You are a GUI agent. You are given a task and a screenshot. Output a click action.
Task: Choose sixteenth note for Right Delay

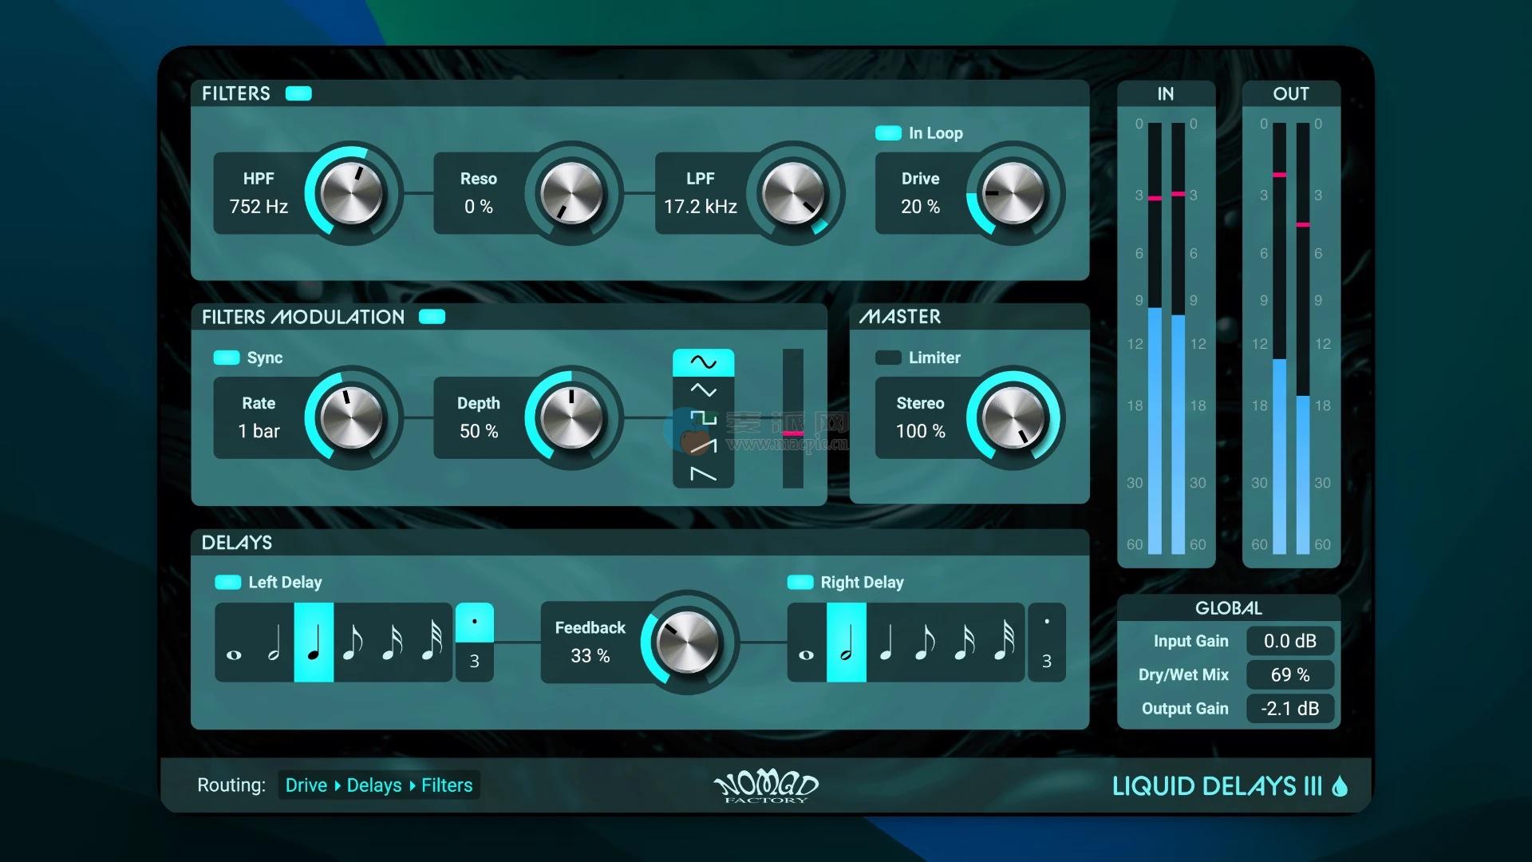[965, 643]
